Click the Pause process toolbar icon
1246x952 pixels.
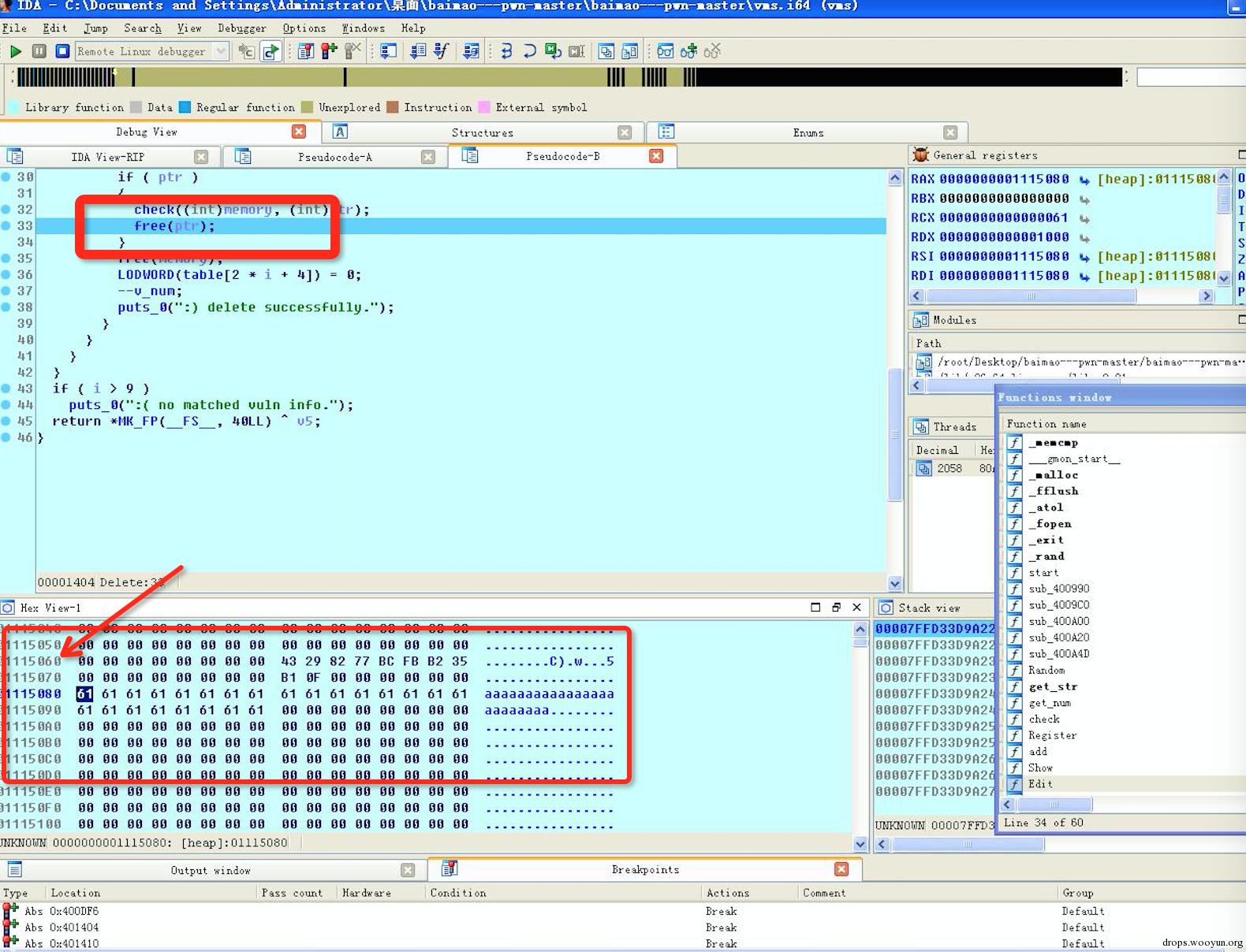(x=39, y=52)
